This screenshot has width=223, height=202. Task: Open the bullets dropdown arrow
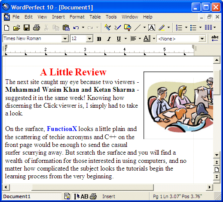point(200,27)
